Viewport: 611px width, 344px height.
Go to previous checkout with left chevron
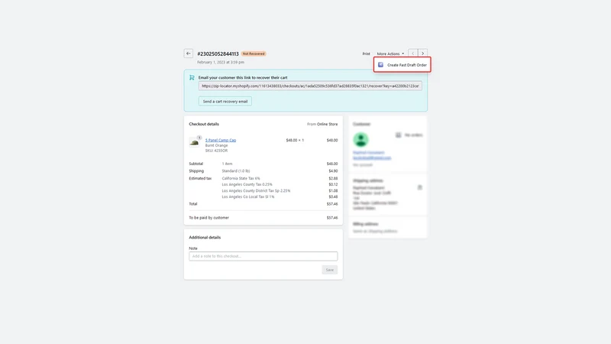point(412,54)
